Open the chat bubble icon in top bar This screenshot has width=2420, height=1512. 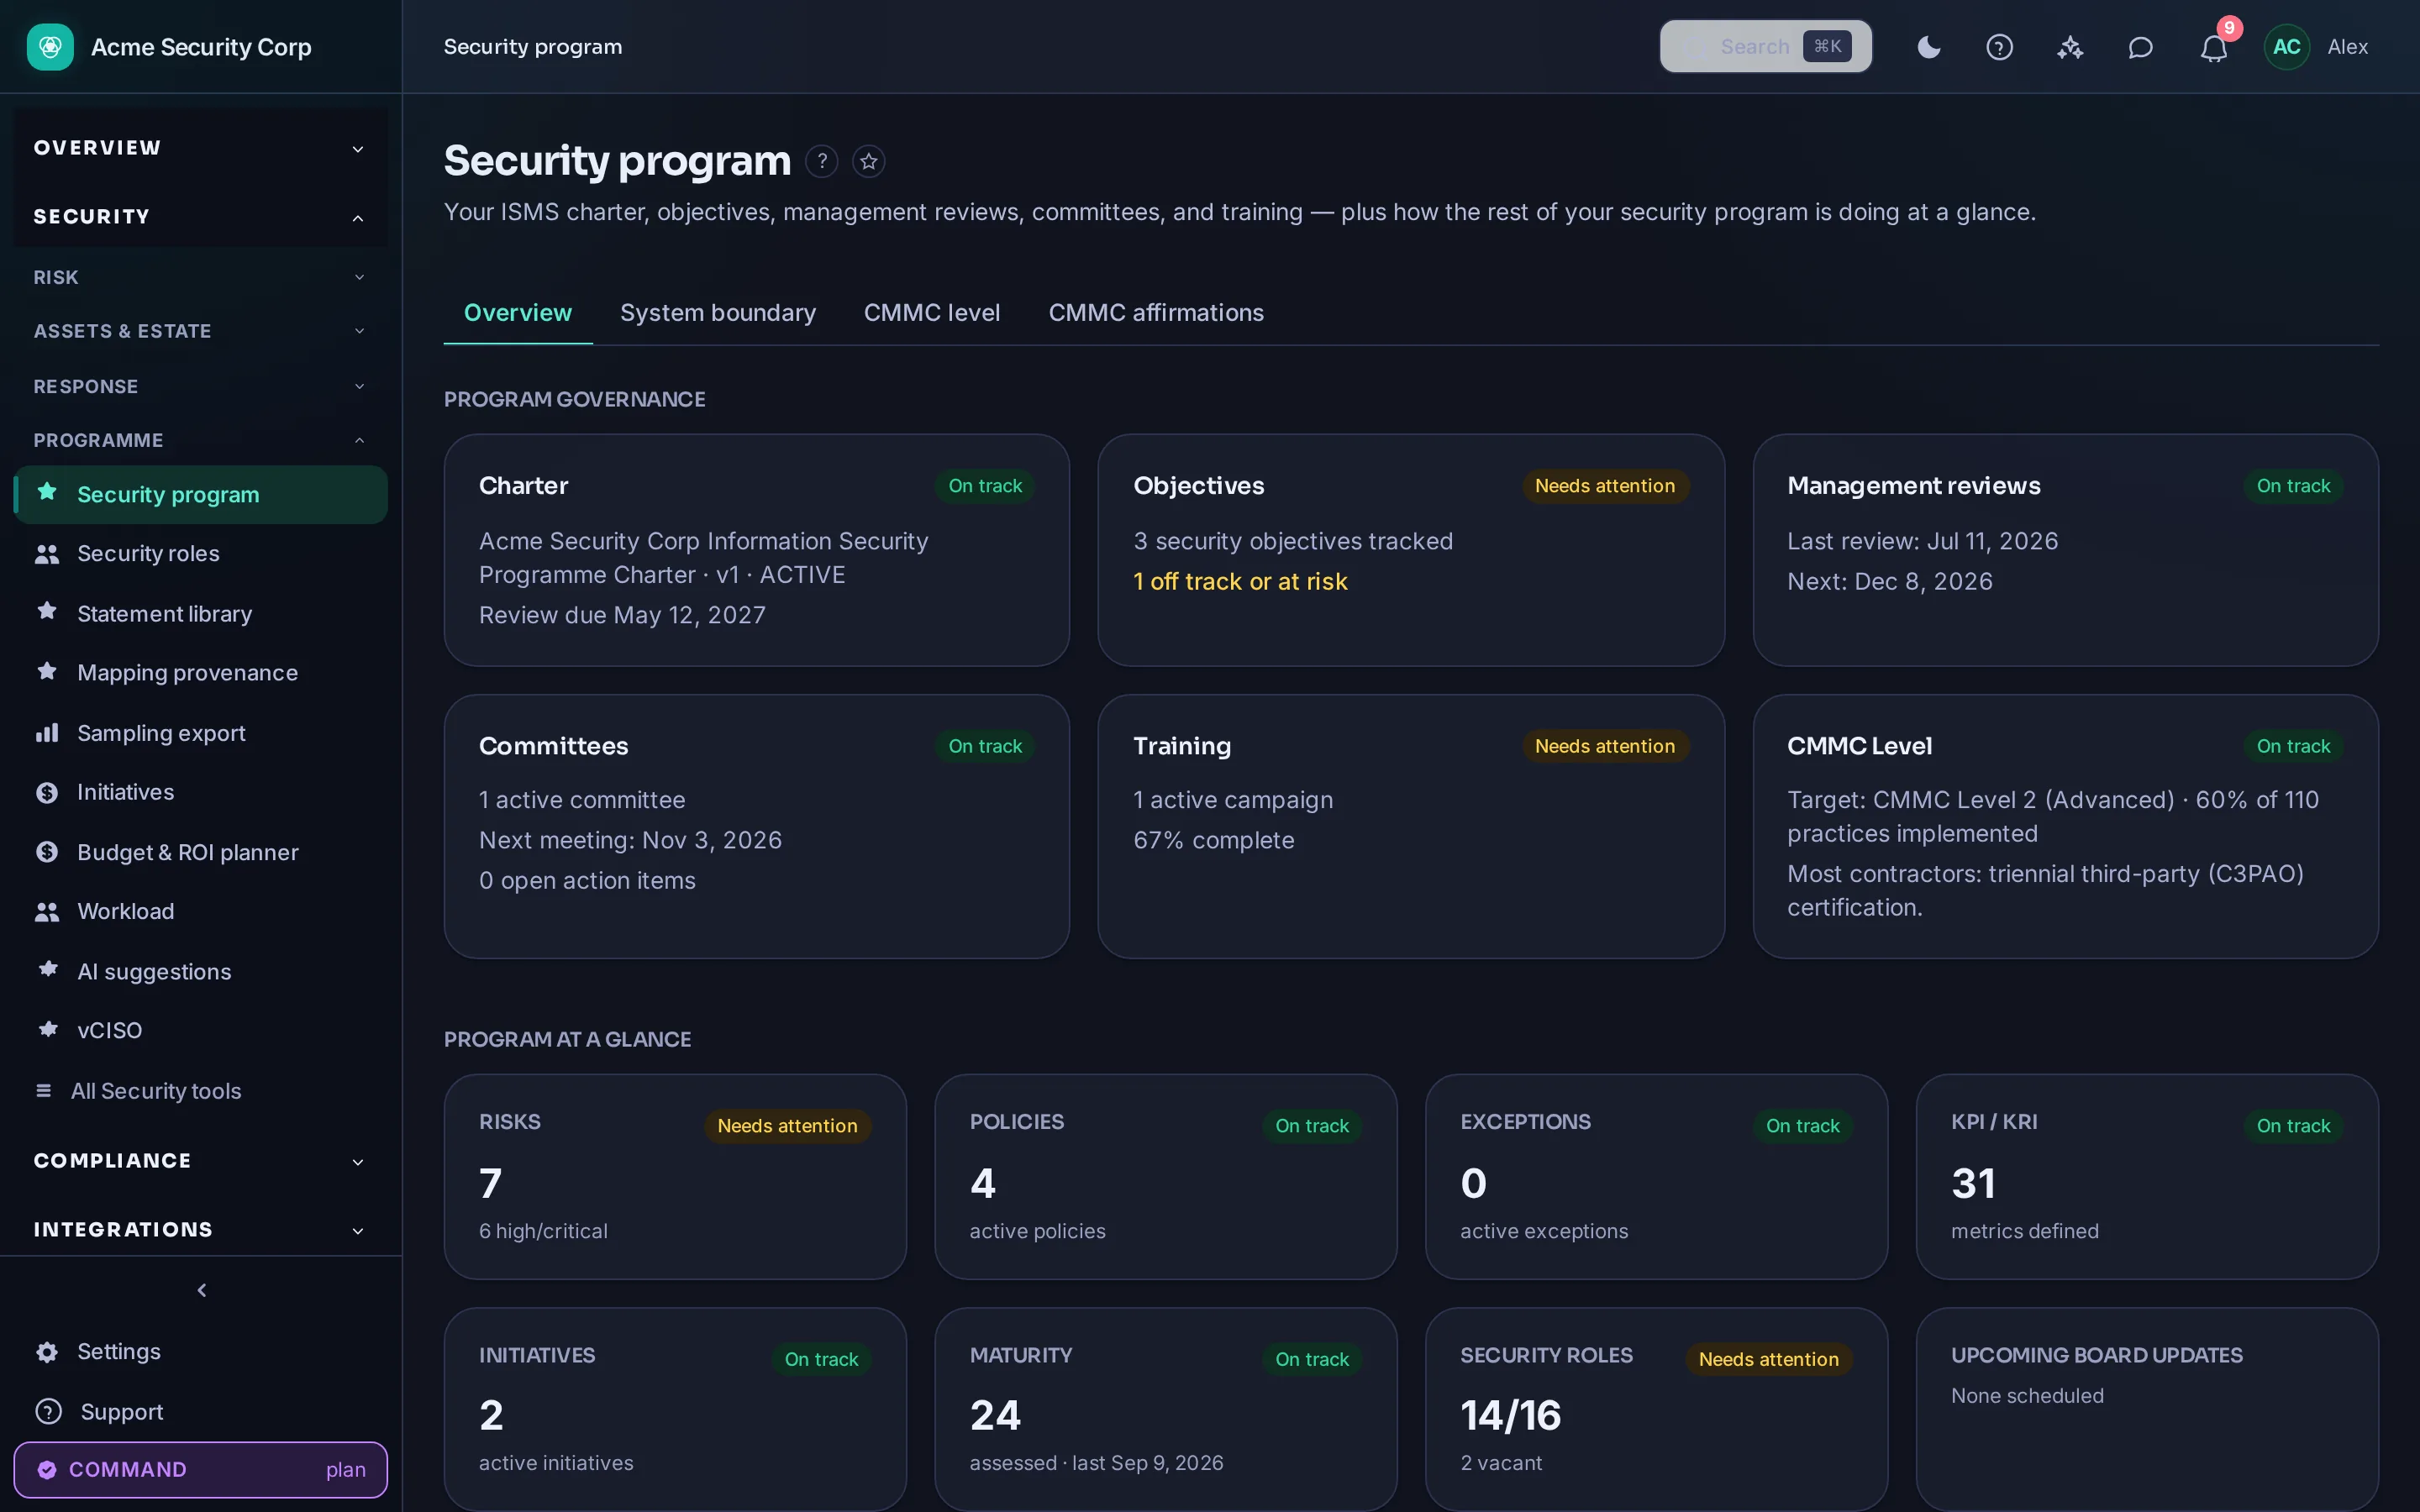coord(2140,47)
